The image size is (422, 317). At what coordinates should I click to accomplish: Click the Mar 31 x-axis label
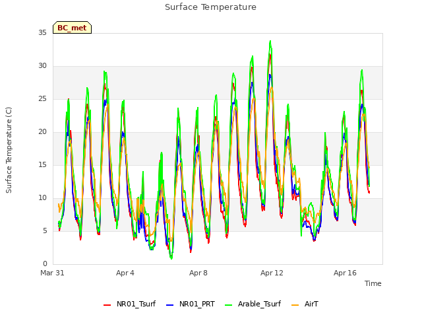(x=52, y=273)
